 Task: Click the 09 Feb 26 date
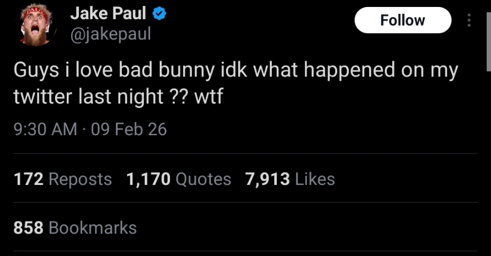click(x=129, y=129)
